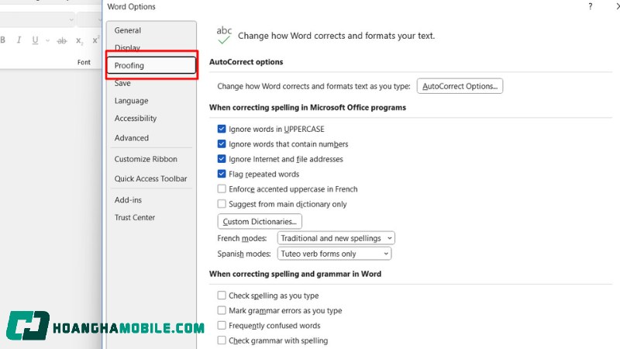Go to the Advanced options category
The height and width of the screenshot is (349, 620).
[151, 138]
